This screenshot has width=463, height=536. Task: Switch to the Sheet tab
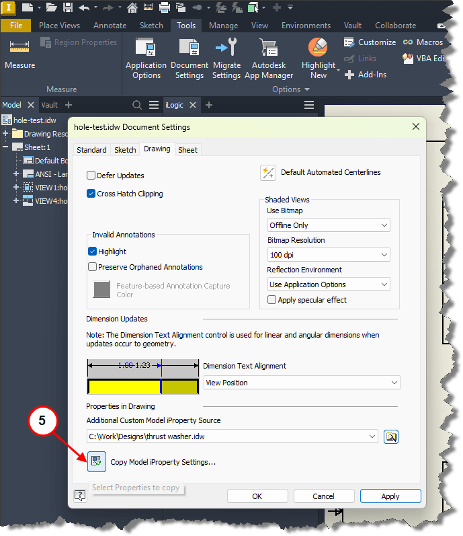pyautogui.click(x=187, y=150)
